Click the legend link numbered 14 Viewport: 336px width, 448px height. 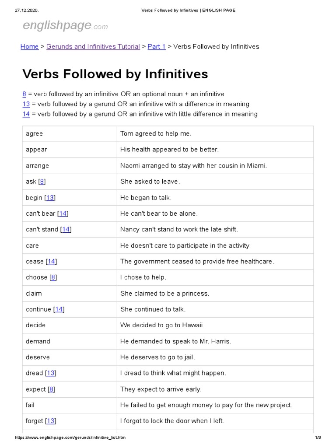(x=26, y=114)
